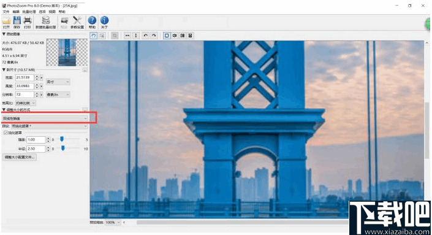Open the 选项 menu

pyautogui.click(x=42, y=12)
